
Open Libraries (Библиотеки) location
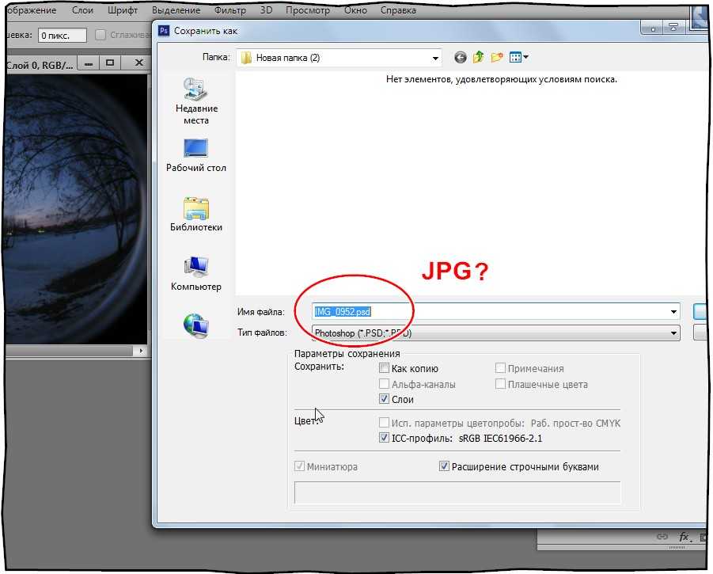196,215
